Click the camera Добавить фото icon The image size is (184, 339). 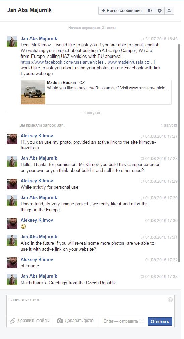click(60, 321)
